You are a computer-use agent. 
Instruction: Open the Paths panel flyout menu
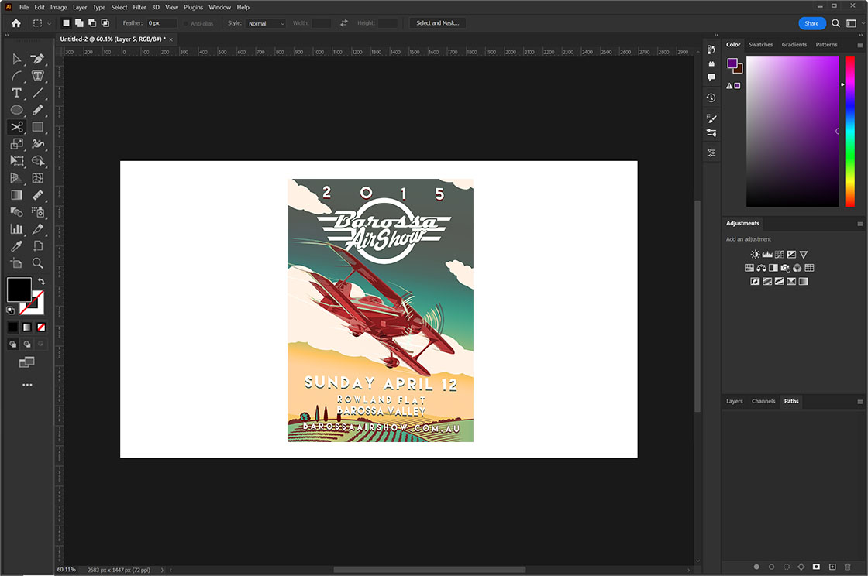tap(859, 402)
